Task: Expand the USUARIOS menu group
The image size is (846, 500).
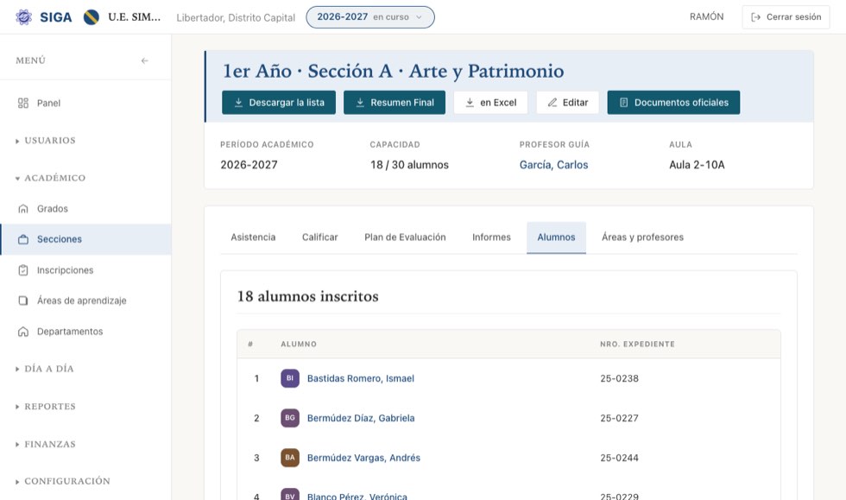Action: pos(46,141)
